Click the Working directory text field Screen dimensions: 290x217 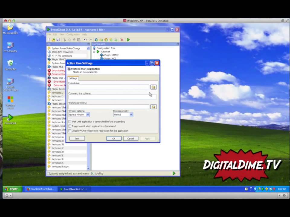109,107
